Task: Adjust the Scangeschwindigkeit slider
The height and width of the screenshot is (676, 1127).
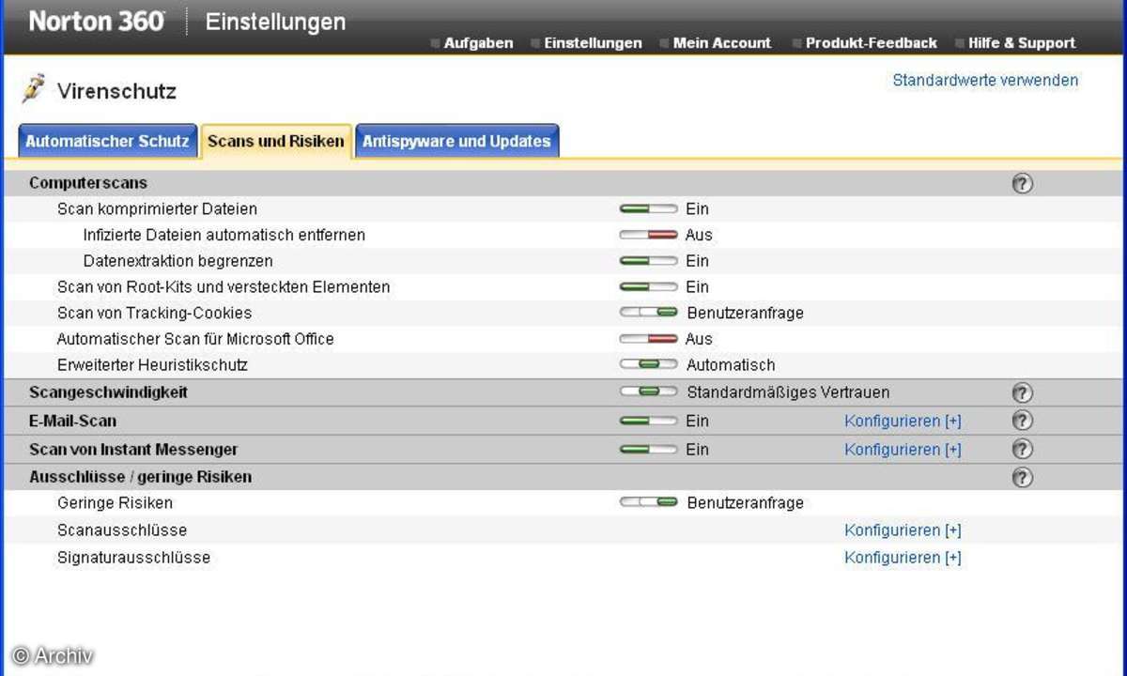Action: 648,392
